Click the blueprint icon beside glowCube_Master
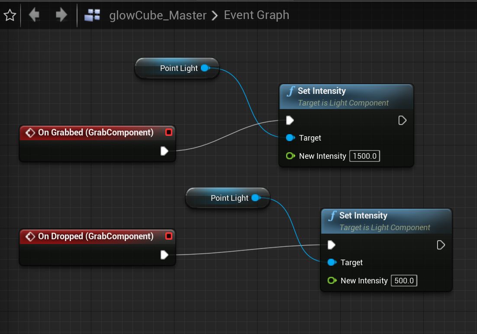 click(x=92, y=16)
